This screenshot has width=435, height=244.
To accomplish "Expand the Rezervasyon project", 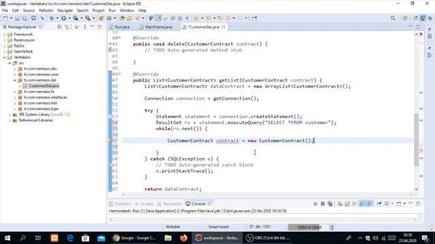I will [5, 40].
